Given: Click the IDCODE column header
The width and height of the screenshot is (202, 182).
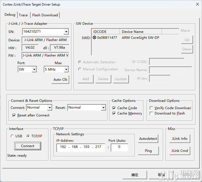Looking at the screenshot, I should click(x=106, y=32).
